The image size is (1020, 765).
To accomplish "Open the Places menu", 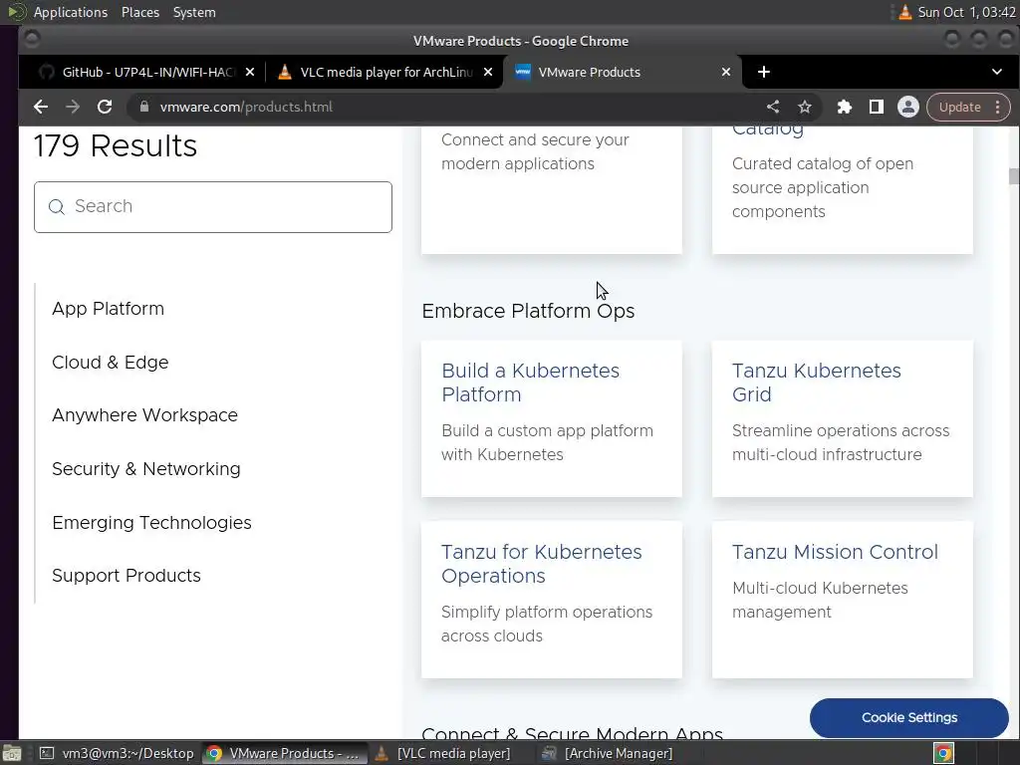I will point(140,12).
